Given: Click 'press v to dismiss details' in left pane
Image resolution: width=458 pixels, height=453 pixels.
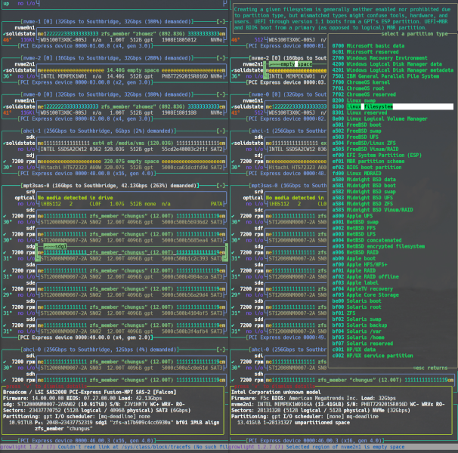Looking at the screenshot, I should point(46,386).
